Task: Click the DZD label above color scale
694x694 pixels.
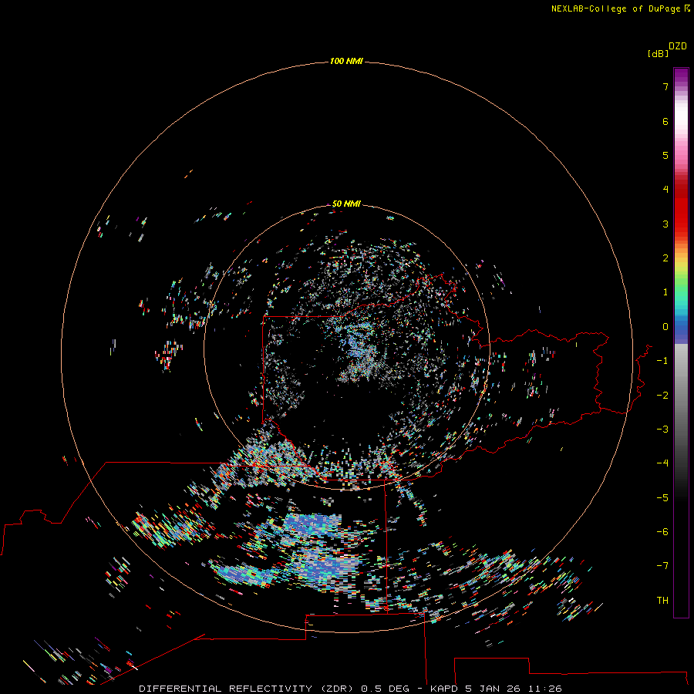Action: coord(678,46)
